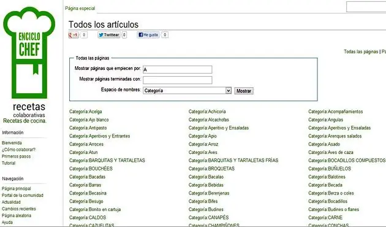Open Categoría:BARQUITAS Y TARTALETAS
The width and height of the screenshot is (386, 227).
click(107, 161)
